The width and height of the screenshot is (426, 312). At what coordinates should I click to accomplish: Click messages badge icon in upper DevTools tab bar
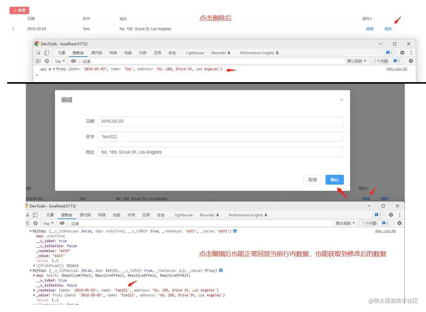tap(389, 53)
